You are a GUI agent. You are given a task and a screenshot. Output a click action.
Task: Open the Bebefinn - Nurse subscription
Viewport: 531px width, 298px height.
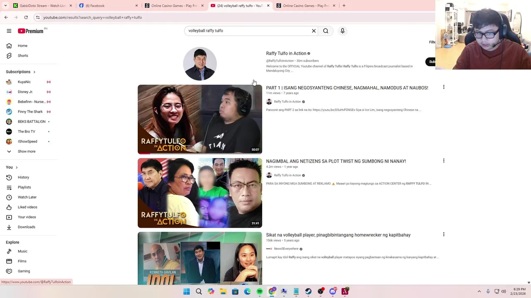point(28,102)
